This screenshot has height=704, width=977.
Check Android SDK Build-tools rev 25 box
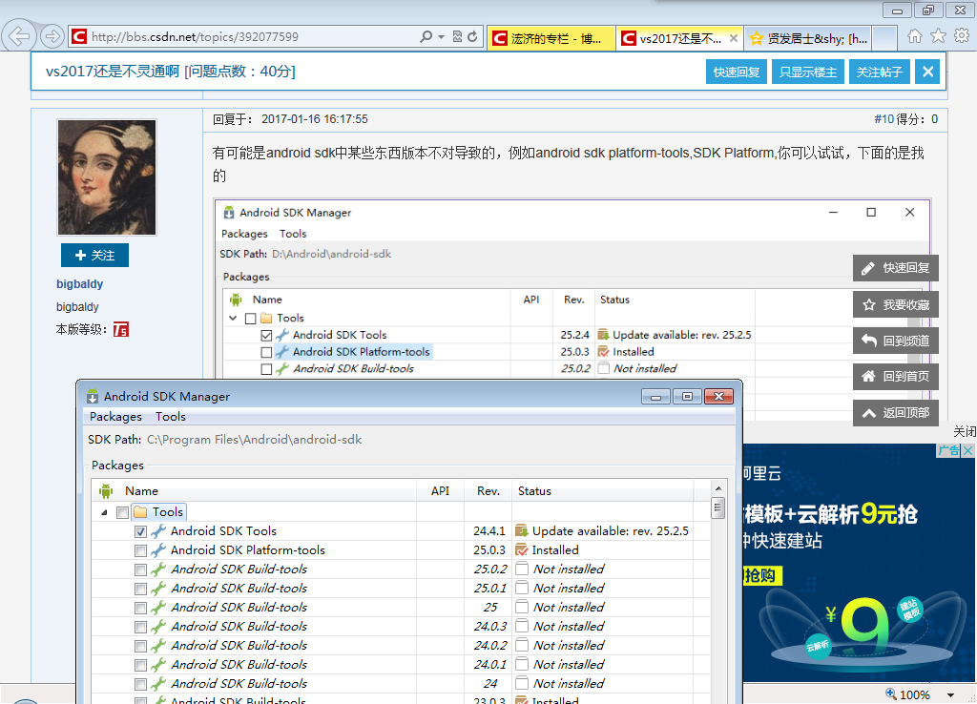point(140,608)
